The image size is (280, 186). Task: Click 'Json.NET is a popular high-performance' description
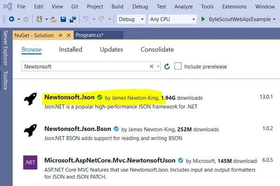pos(121,107)
